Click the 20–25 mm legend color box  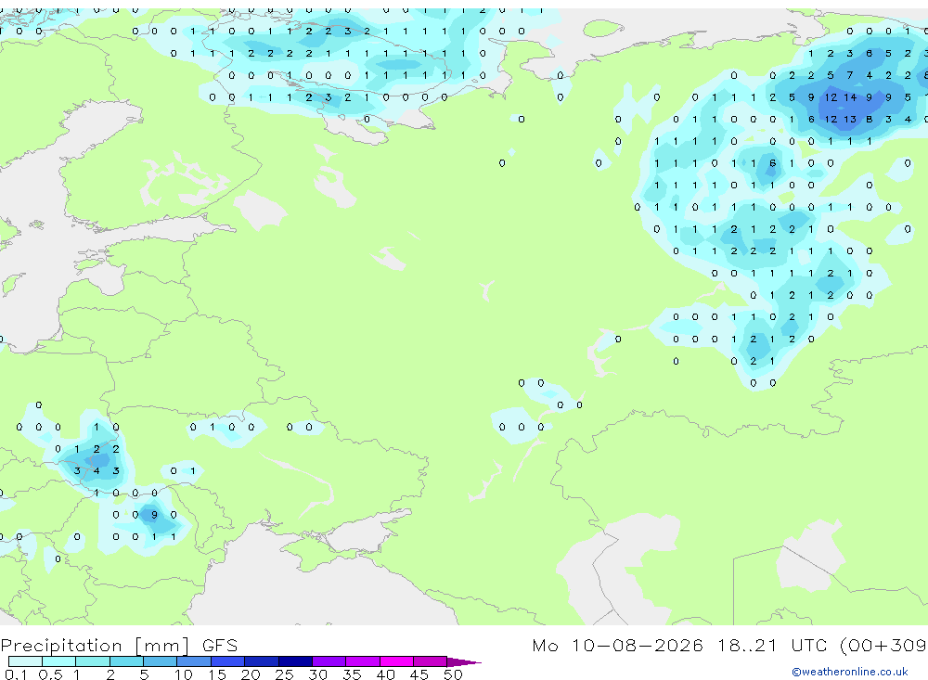pyautogui.click(x=261, y=661)
